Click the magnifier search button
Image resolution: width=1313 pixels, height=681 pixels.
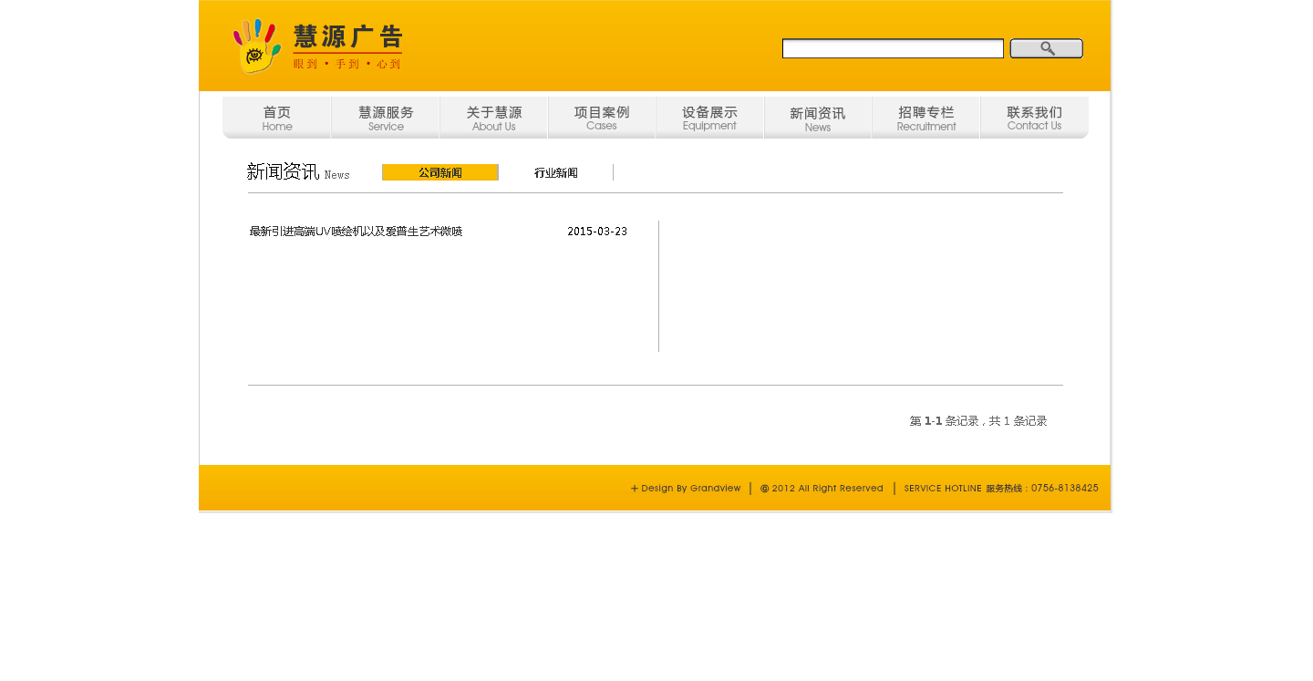coord(1046,48)
